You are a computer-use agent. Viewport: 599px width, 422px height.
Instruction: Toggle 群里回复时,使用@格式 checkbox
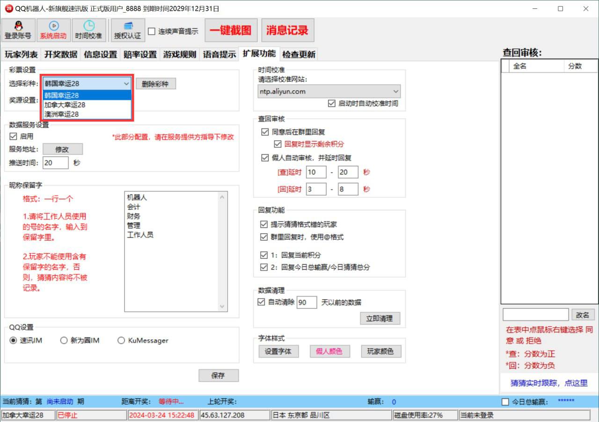pos(264,237)
